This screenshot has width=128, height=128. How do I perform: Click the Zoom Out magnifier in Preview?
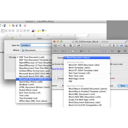pyautogui.click(x=64, y=46)
